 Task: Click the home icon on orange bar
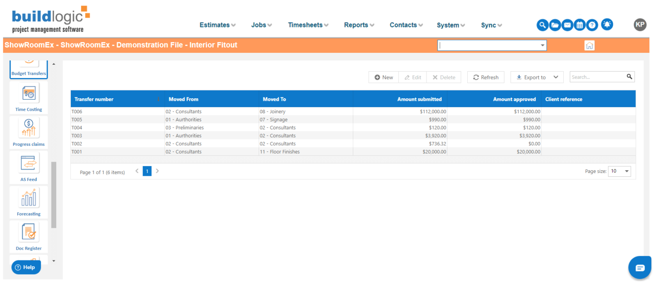point(589,45)
